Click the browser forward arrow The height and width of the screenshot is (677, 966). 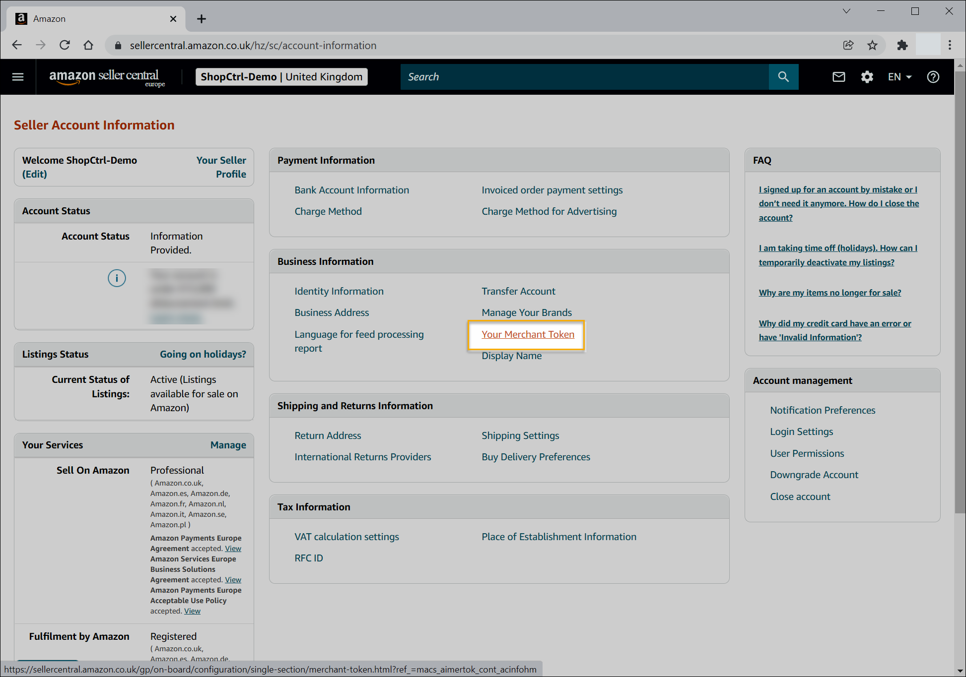pyautogui.click(x=41, y=45)
